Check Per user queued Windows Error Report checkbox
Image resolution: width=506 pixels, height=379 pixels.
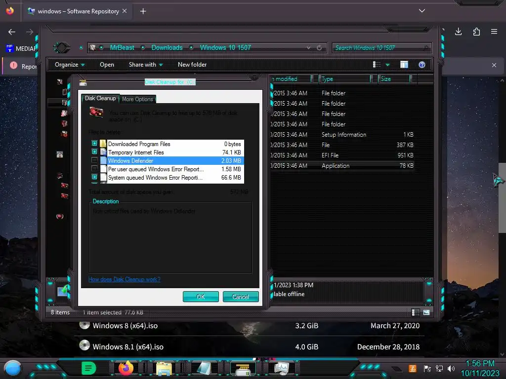[94, 168]
